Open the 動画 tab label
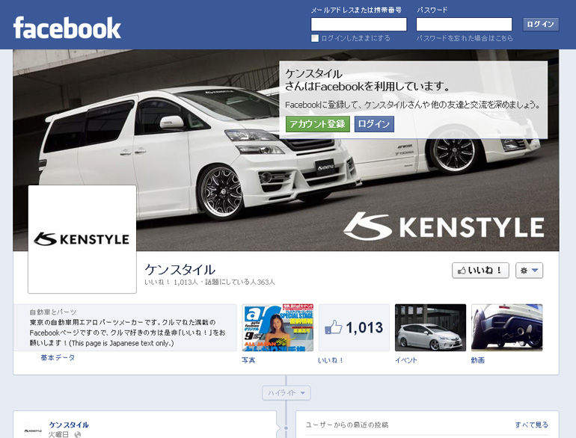This screenshot has width=576, height=438. tap(477, 360)
